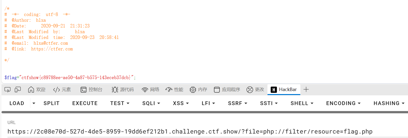
Task: Click the Sources bug icon
Action: click(x=115, y=90)
